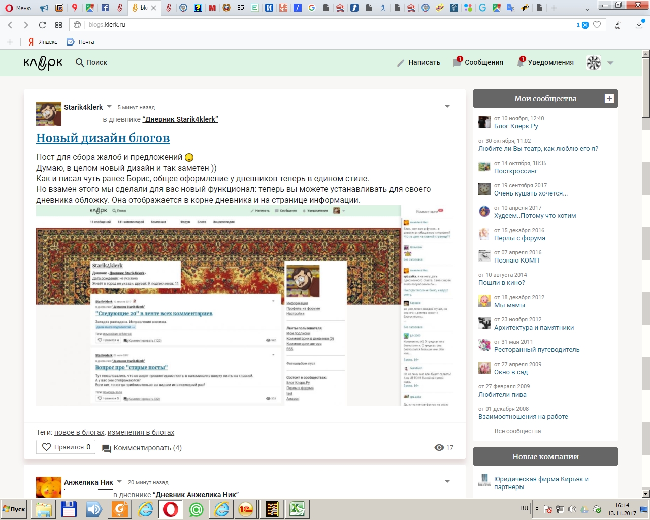Enlarge the carpet design screenshot image
This screenshot has height=520, width=650.
pyautogui.click(x=244, y=306)
